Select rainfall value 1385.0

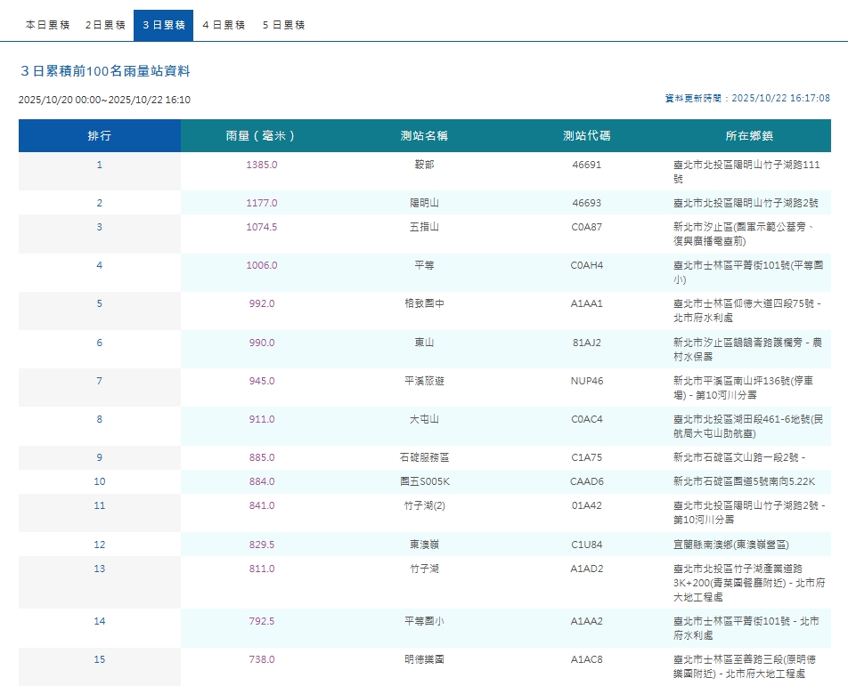262,165
